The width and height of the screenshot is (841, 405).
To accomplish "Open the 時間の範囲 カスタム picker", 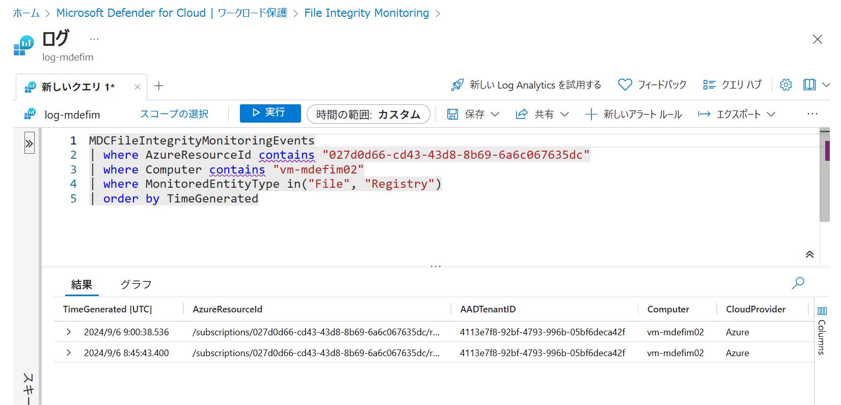I will (x=368, y=114).
